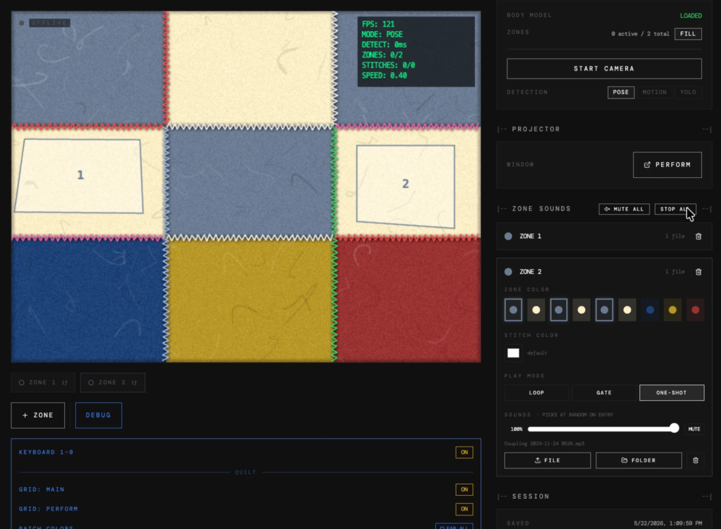Toggle Keyboard 1-9 ON switch
Screen dimensions: 721x529
(x=464, y=452)
